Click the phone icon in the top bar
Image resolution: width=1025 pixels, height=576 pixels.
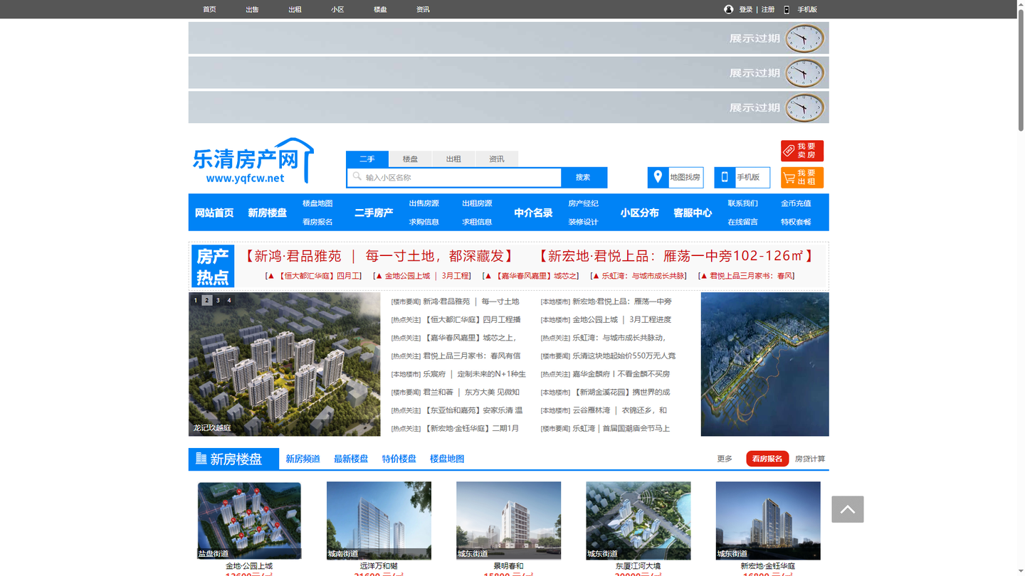787,9
